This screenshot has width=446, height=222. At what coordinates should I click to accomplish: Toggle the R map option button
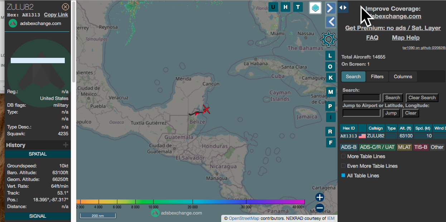pyautogui.click(x=330, y=132)
